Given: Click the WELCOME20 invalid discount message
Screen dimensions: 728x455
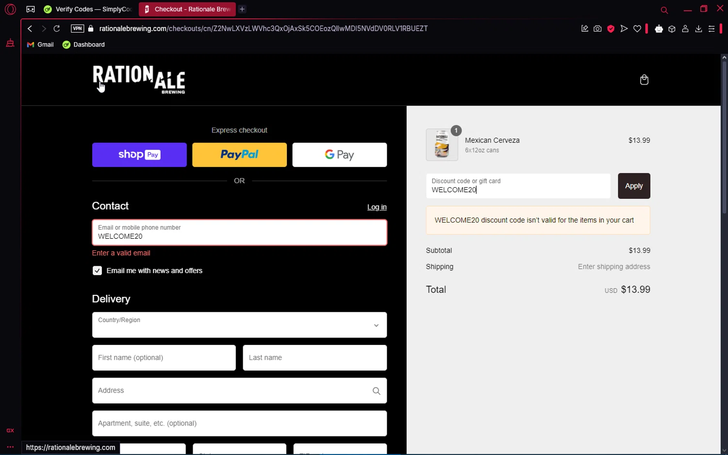Looking at the screenshot, I should [x=538, y=220].
